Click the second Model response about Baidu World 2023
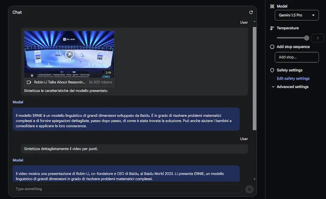 (126, 173)
